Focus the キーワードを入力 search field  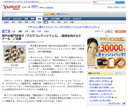(x=23, y=14)
